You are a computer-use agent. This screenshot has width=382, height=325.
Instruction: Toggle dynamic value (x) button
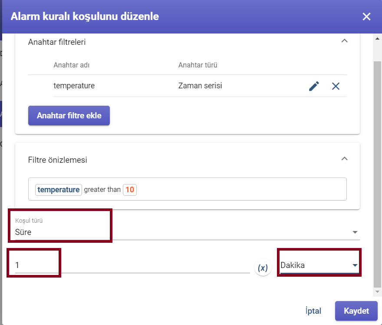pyautogui.click(x=263, y=268)
